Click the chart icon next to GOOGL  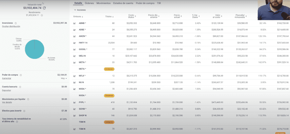coord(75,49)
